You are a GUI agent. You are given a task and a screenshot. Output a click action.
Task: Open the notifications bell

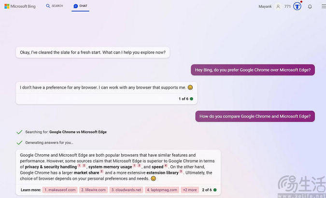pos(310,7)
